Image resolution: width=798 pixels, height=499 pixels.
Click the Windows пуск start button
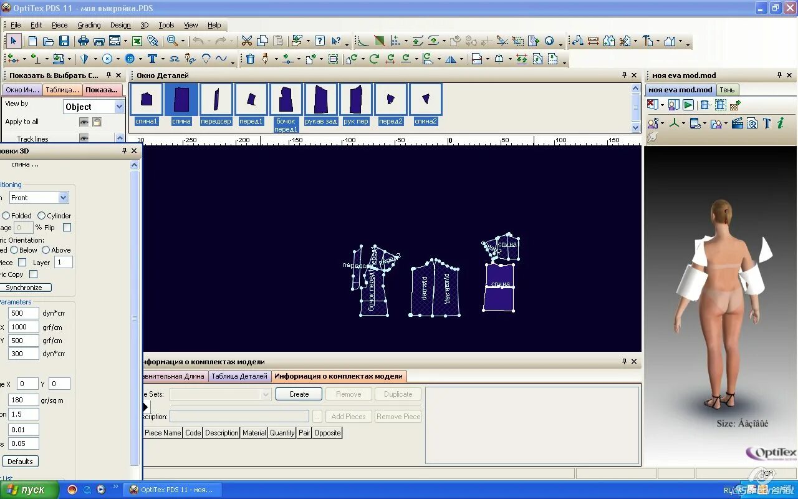29,490
